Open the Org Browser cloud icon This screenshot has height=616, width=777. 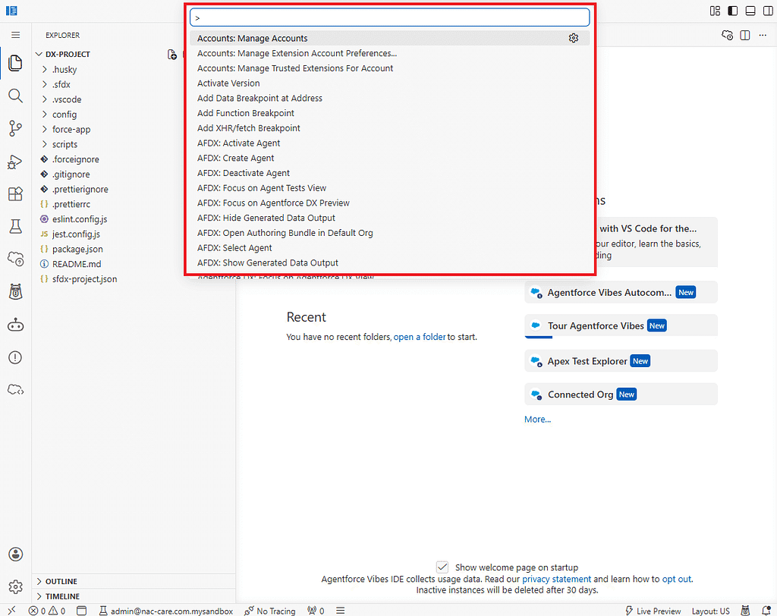coord(15,259)
